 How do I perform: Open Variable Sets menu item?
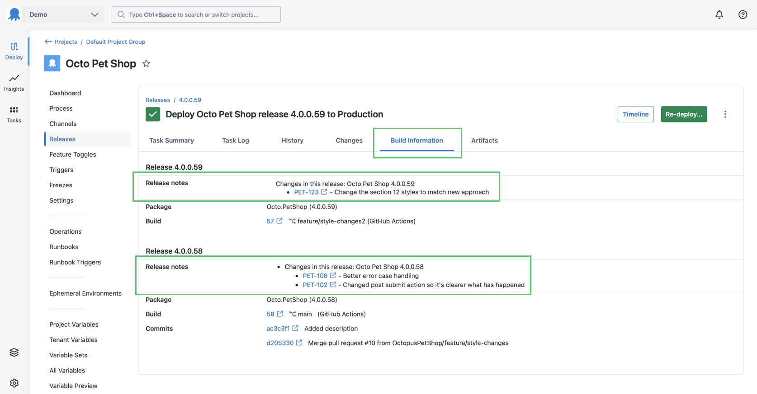(68, 355)
